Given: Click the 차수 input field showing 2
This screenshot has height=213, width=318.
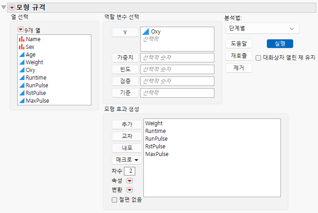Looking at the screenshot, I should coord(129,171).
